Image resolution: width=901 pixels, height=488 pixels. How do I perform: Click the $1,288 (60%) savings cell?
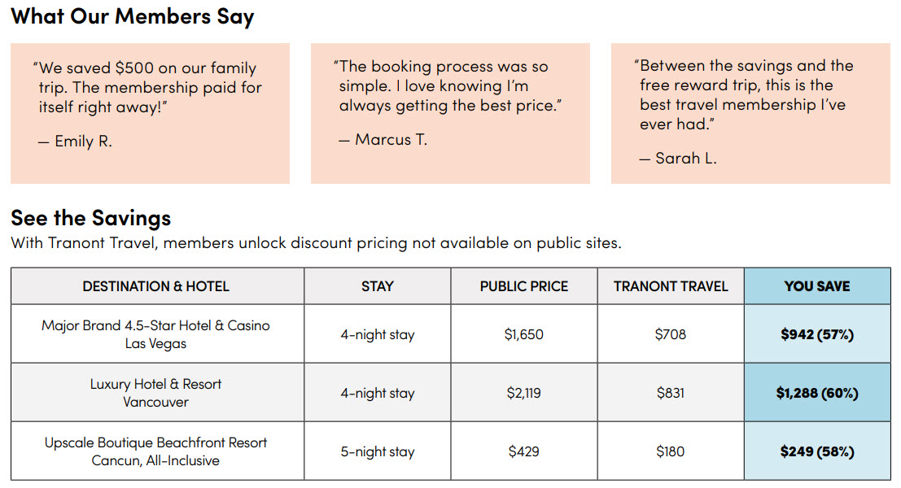click(x=816, y=393)
